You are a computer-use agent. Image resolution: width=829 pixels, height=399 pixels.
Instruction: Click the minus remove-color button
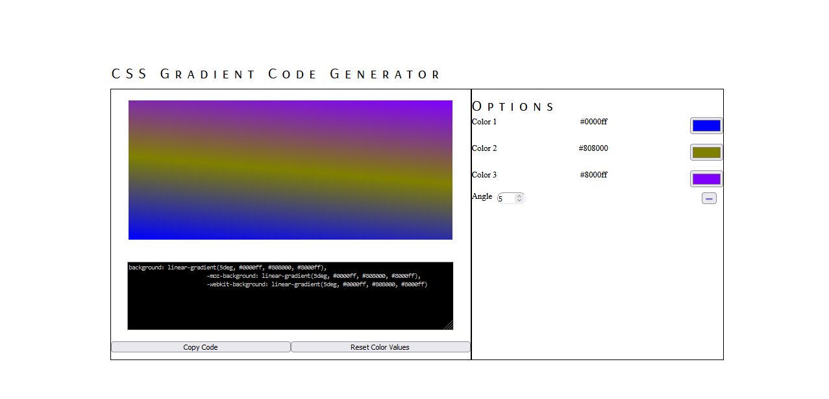pyautogui.click(x=709, y=198)
